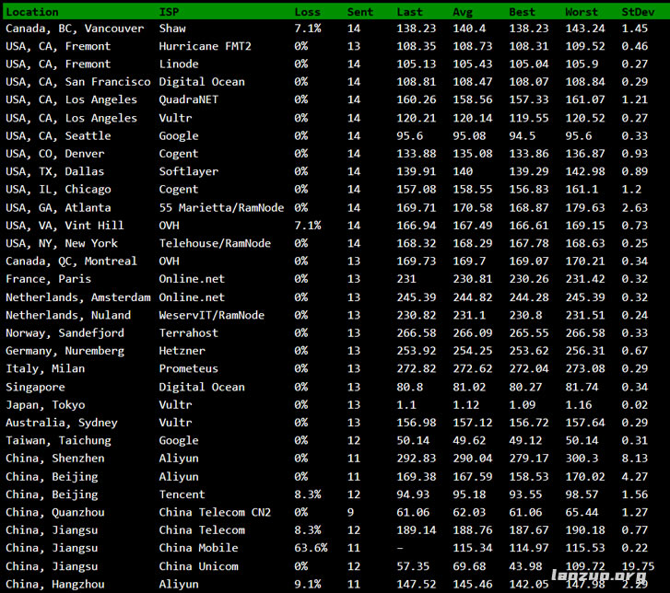Click the Worst column header

(582, 12)
